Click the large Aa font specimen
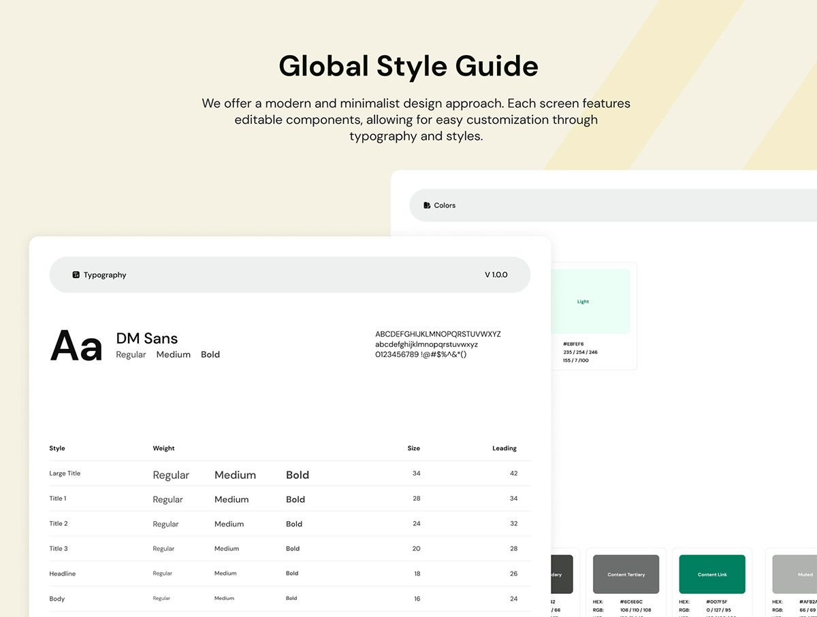This screenshot has height=617, width=817. coord(76,346)
